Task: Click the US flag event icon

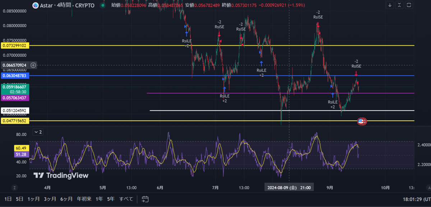Action: [x=361, y=121]
